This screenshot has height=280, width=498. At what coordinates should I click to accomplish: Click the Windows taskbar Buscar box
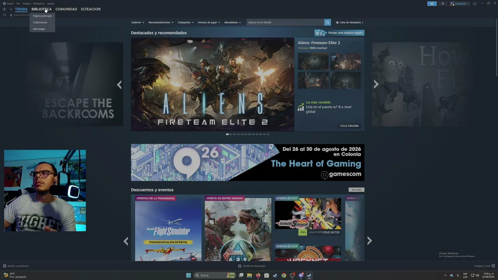215,275
